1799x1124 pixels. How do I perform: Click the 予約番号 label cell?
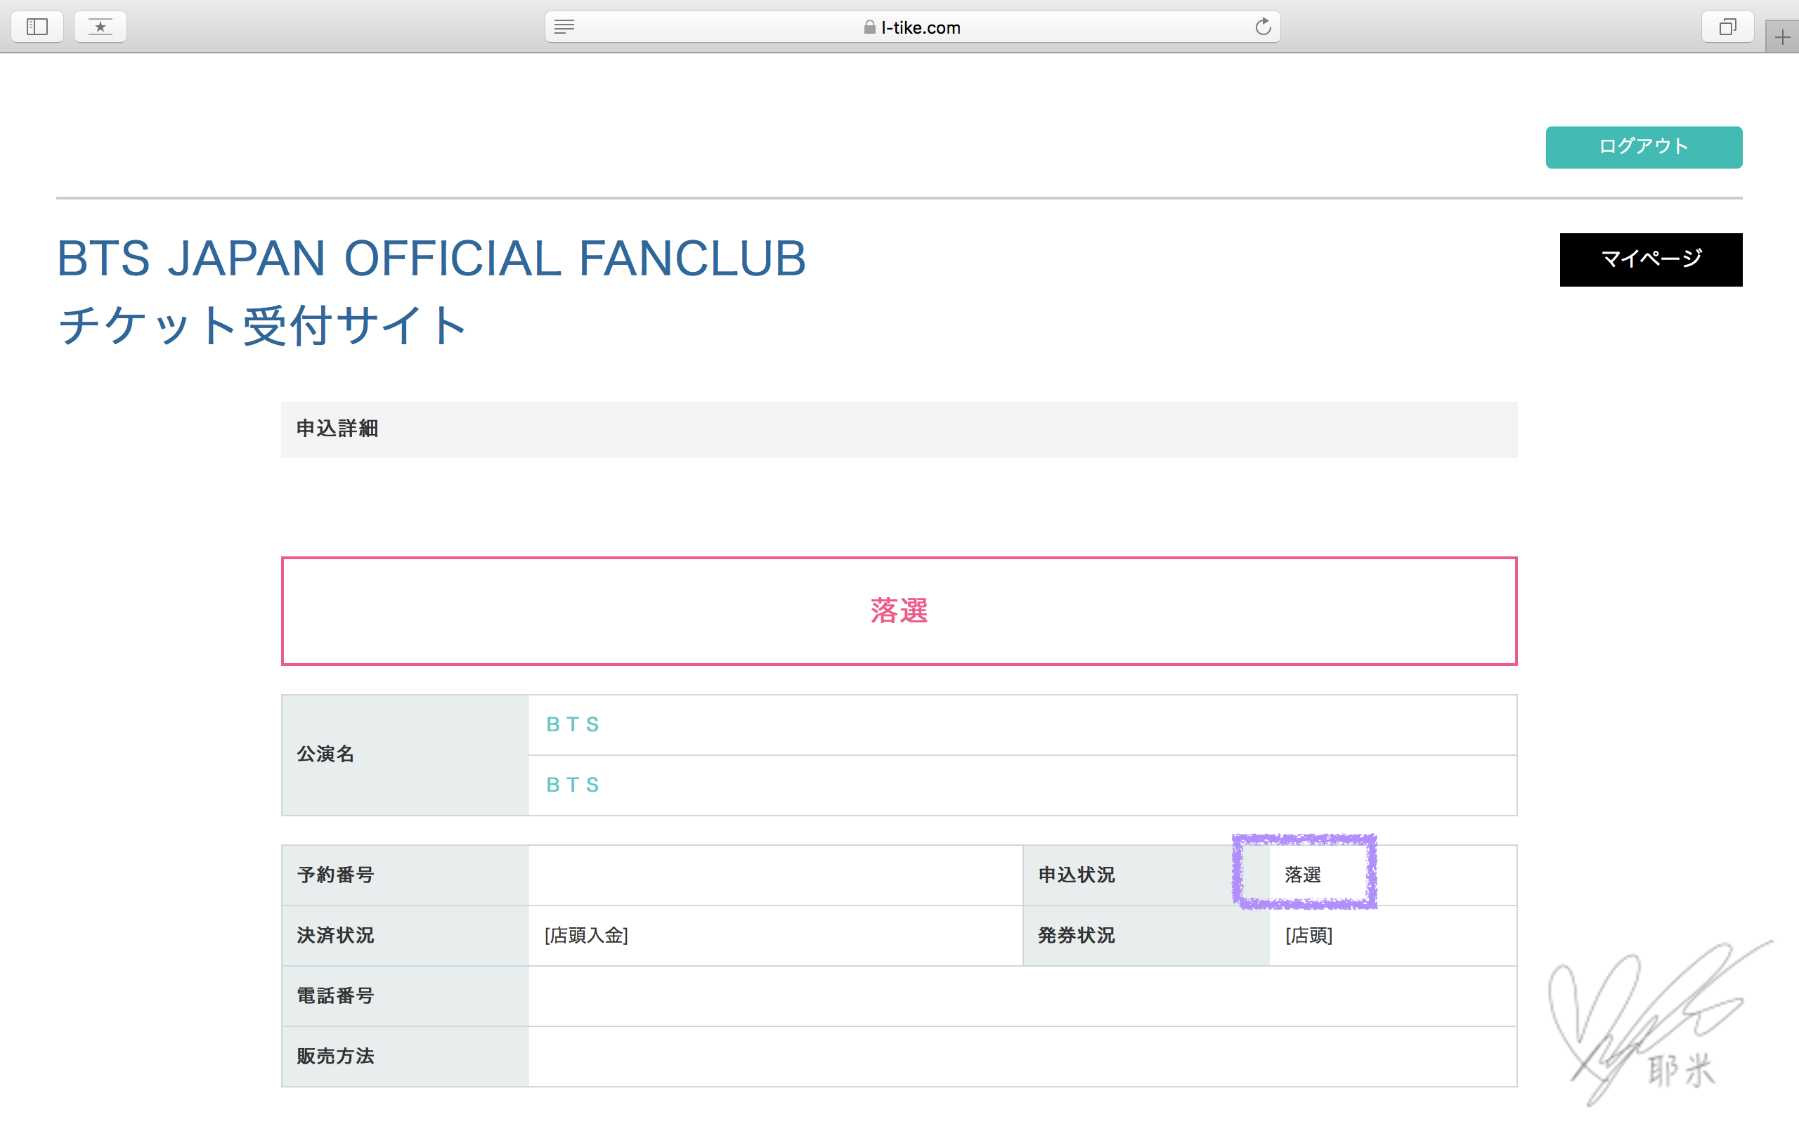click(405, 876)
